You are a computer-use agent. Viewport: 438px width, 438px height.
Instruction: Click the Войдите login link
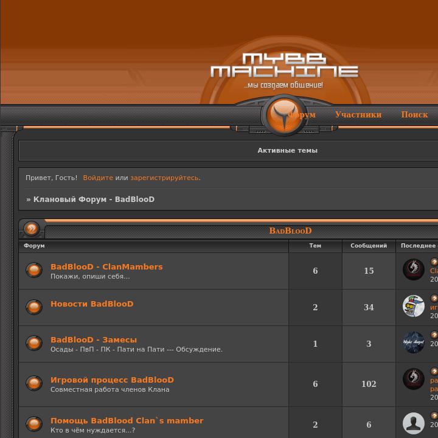(98, 178)
